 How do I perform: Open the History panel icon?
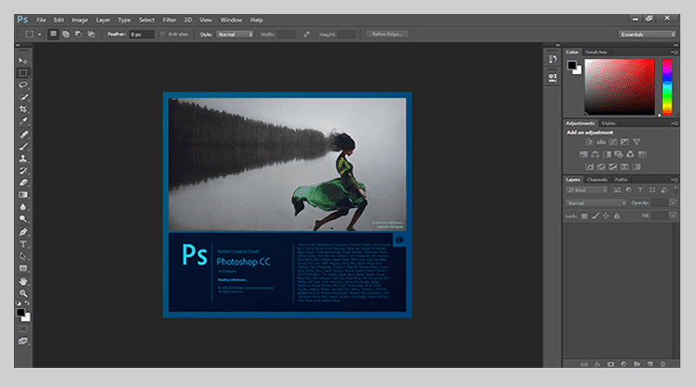(x=552, y=59)
